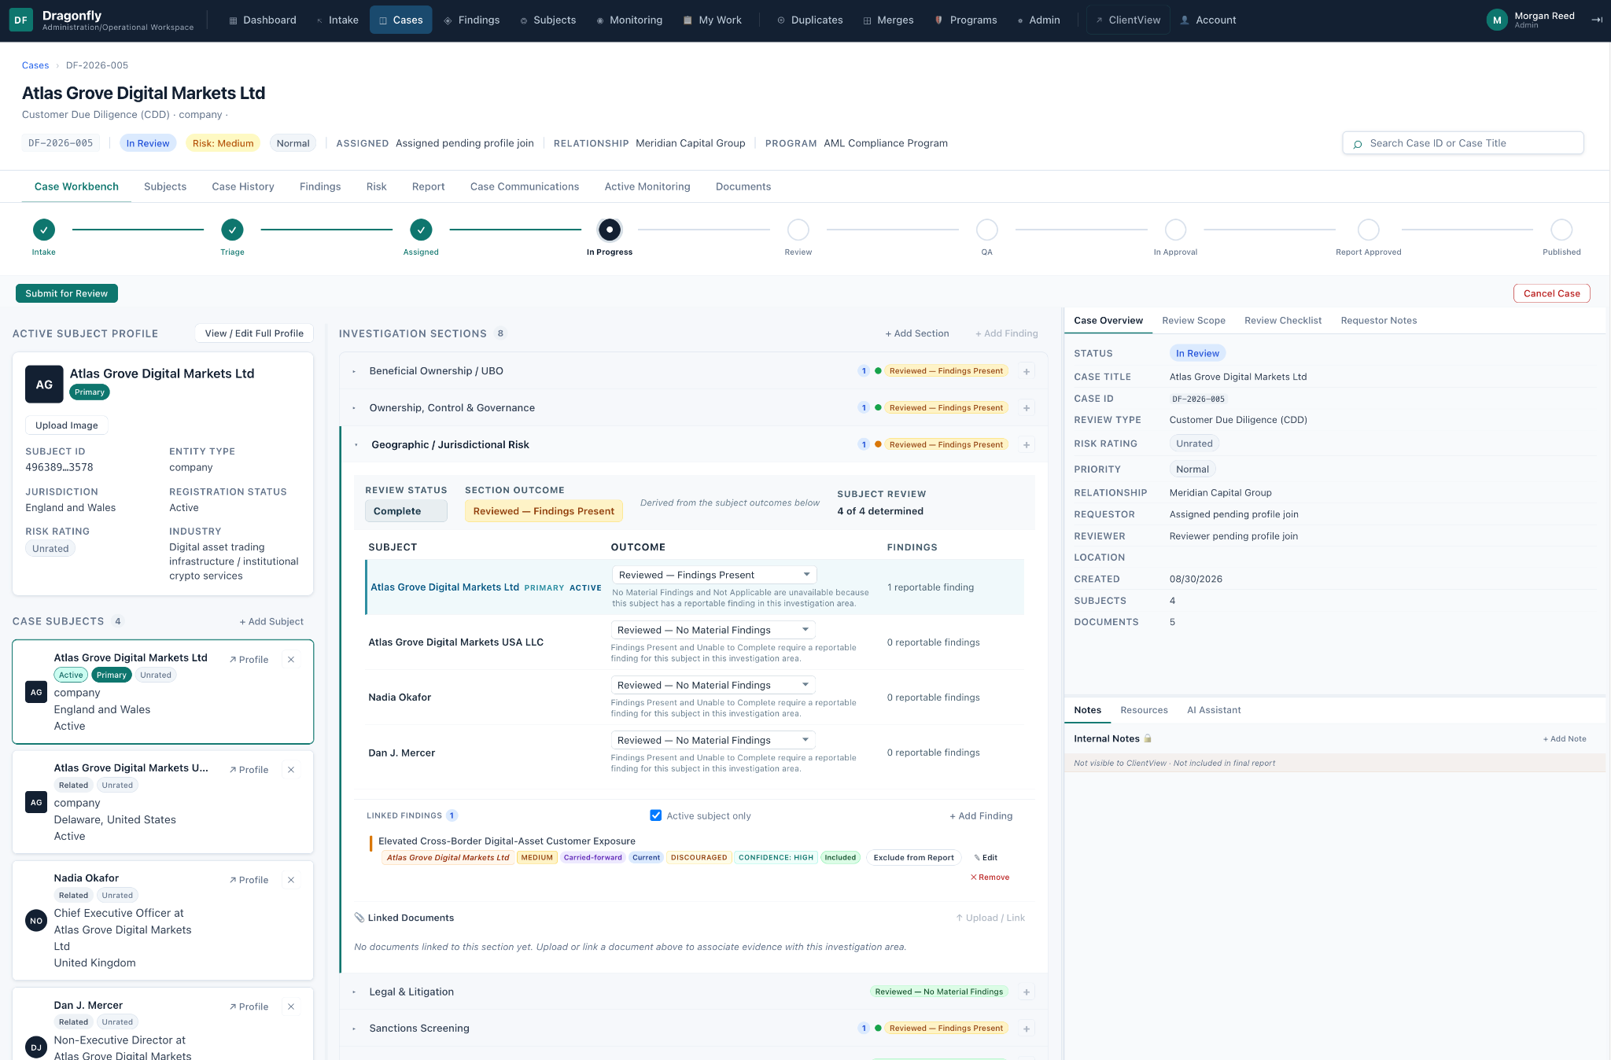Remove Atlas Grove Digital Markets Ltd subject card
The image size is (1611, 1060).
click(291, 660)
